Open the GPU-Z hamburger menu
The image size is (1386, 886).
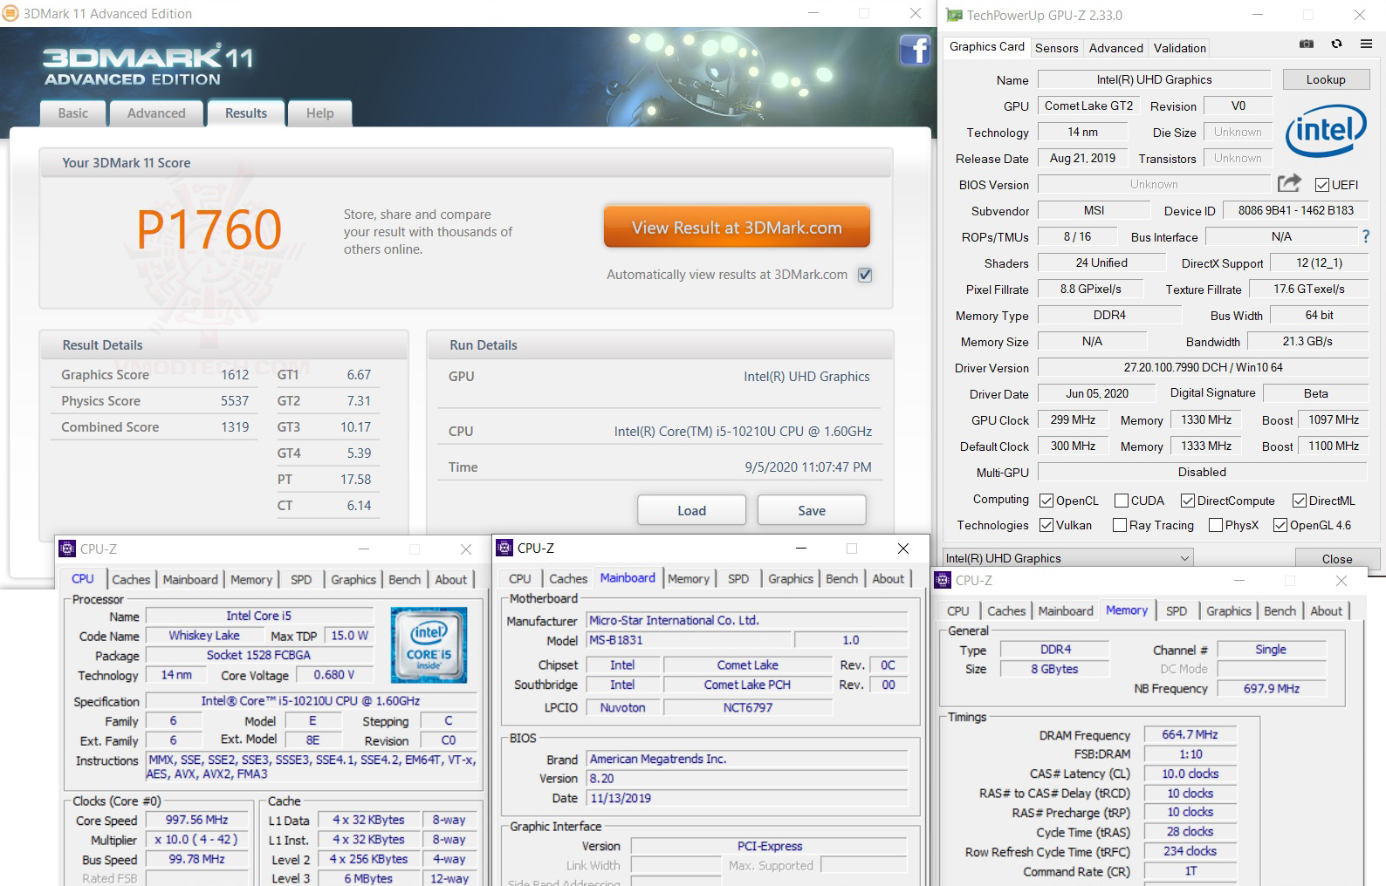(x=1365, y=44)
